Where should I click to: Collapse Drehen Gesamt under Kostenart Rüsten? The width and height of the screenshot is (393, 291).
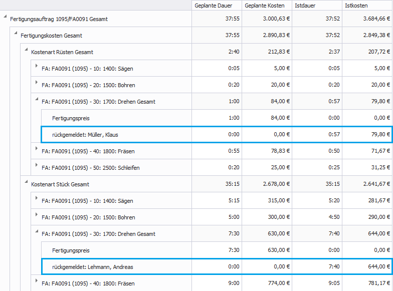coord(37,100)
